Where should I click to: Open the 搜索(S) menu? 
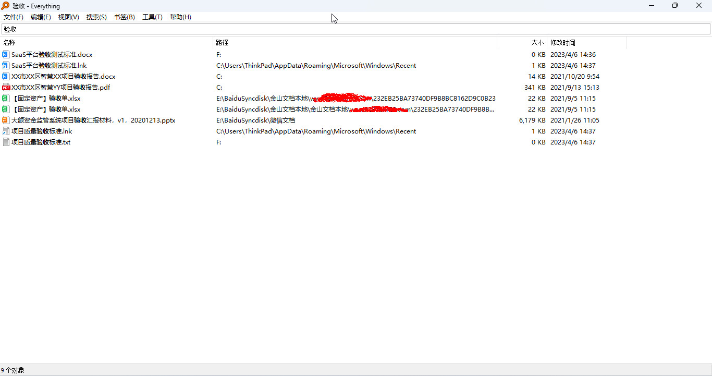96,17
